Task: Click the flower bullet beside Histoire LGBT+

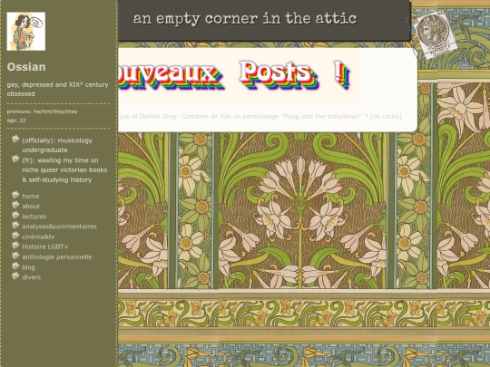Action: (15, 246)
